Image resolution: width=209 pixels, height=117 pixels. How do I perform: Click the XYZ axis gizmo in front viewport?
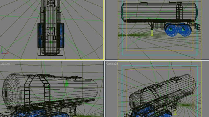click(4, 50)
